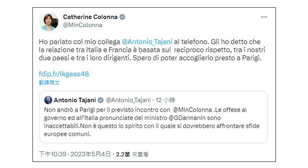This screenshot has width=308, height=168.
Task: Open the 12 小時 quoted tweet timestamp
Action: click(x=165, y=100)
